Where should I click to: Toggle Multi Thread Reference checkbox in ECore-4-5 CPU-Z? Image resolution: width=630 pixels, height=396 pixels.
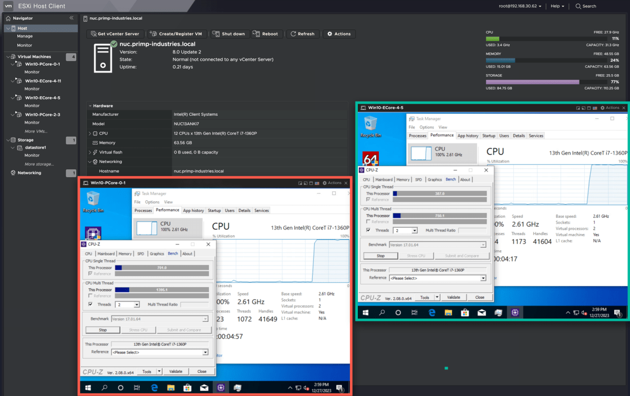[368, 221]
